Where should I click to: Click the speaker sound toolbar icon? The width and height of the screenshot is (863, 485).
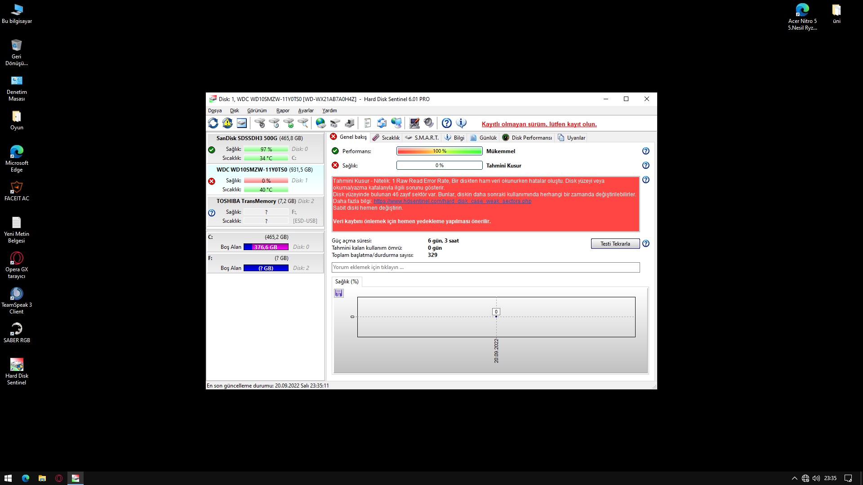point(429,123)
